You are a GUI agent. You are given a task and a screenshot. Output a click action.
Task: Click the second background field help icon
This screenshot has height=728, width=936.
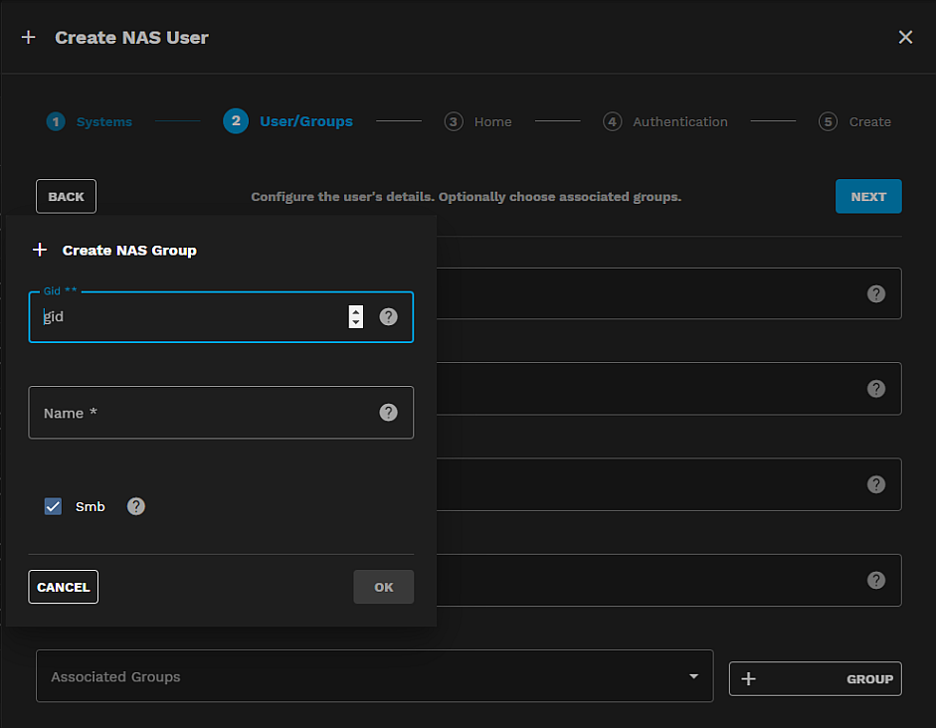(x=876, y=389)
